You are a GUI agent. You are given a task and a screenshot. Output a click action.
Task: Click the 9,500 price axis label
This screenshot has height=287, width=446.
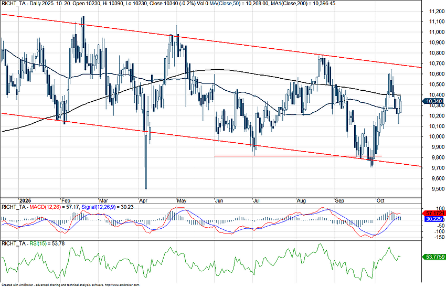(434, 189)
